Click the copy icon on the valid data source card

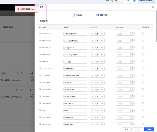coord(17,73)
